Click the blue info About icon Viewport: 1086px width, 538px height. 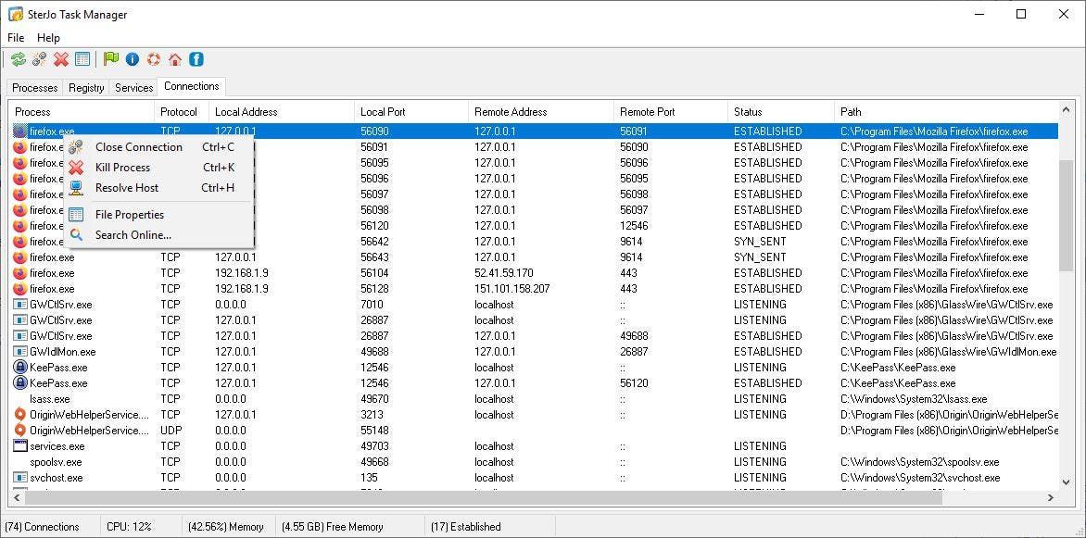(133, 59)
